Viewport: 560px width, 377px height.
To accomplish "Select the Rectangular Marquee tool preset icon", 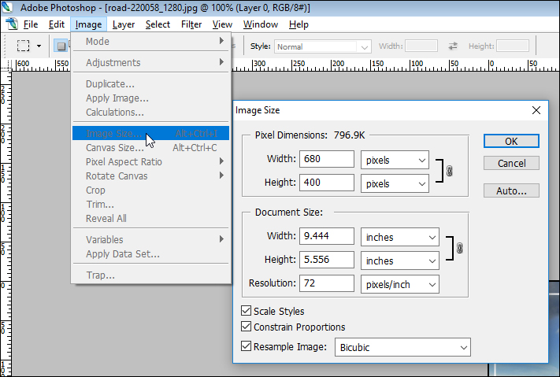I will [x=23, y=46].
